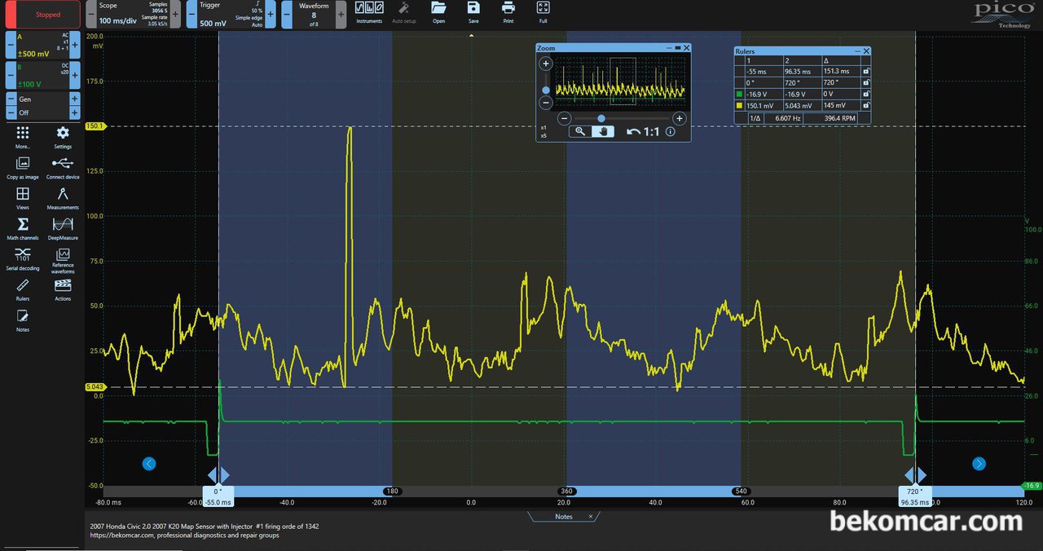
Task: Open Notes tool in sidebar
Action: [23, 320]
